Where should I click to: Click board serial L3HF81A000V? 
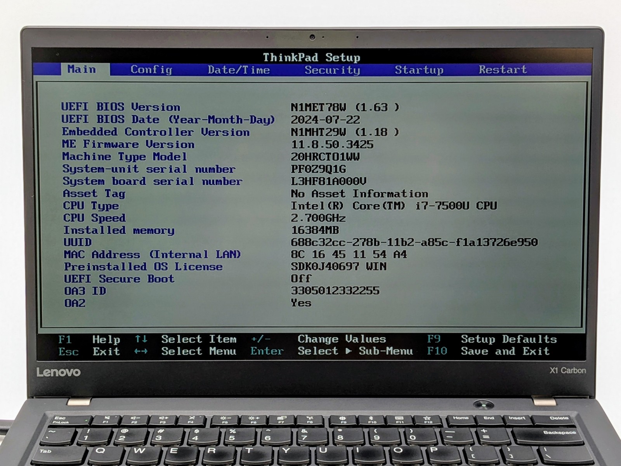(x=329, y=181)
